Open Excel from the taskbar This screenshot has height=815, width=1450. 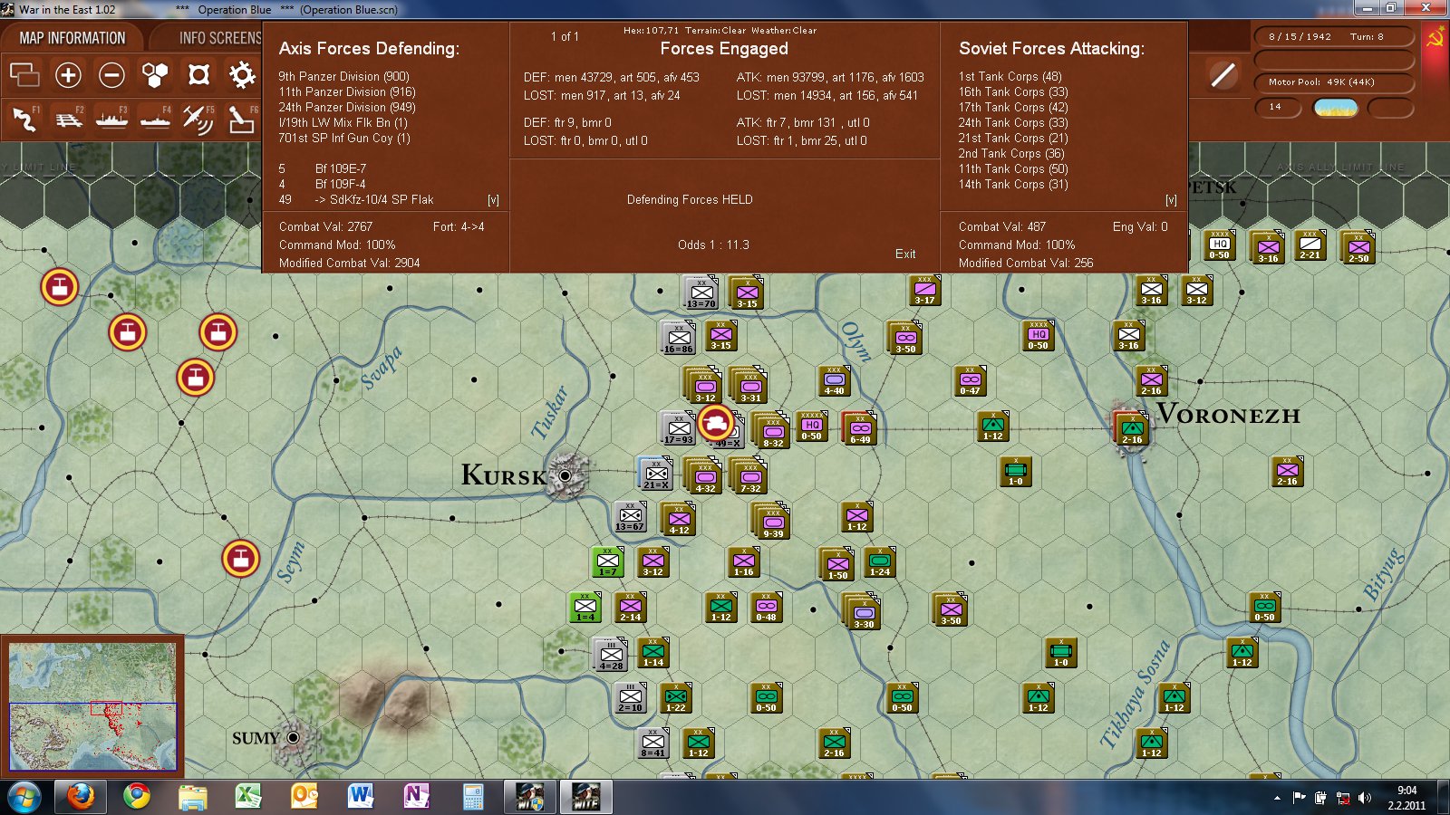(248, 797)
